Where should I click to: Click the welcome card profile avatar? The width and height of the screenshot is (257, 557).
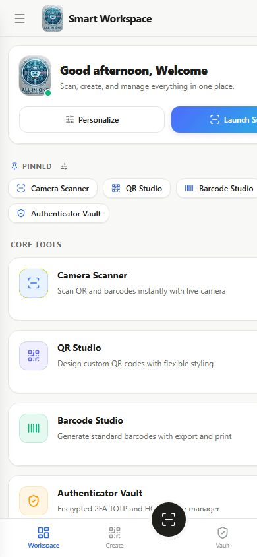(x=35, y=75)
